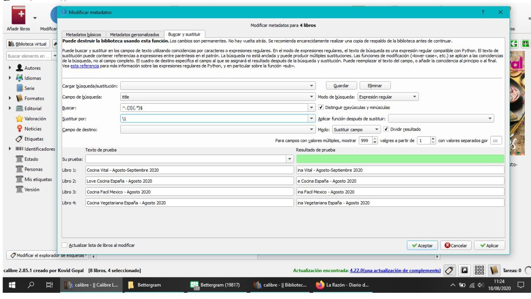Select the Versión column icon
Screen dimensions: 531x299
click(19, 189)
